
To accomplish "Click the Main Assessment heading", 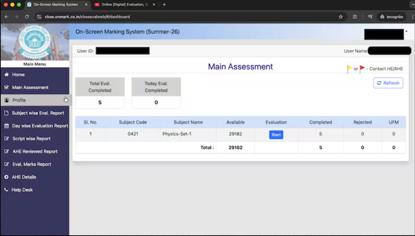I will (240, 67).
